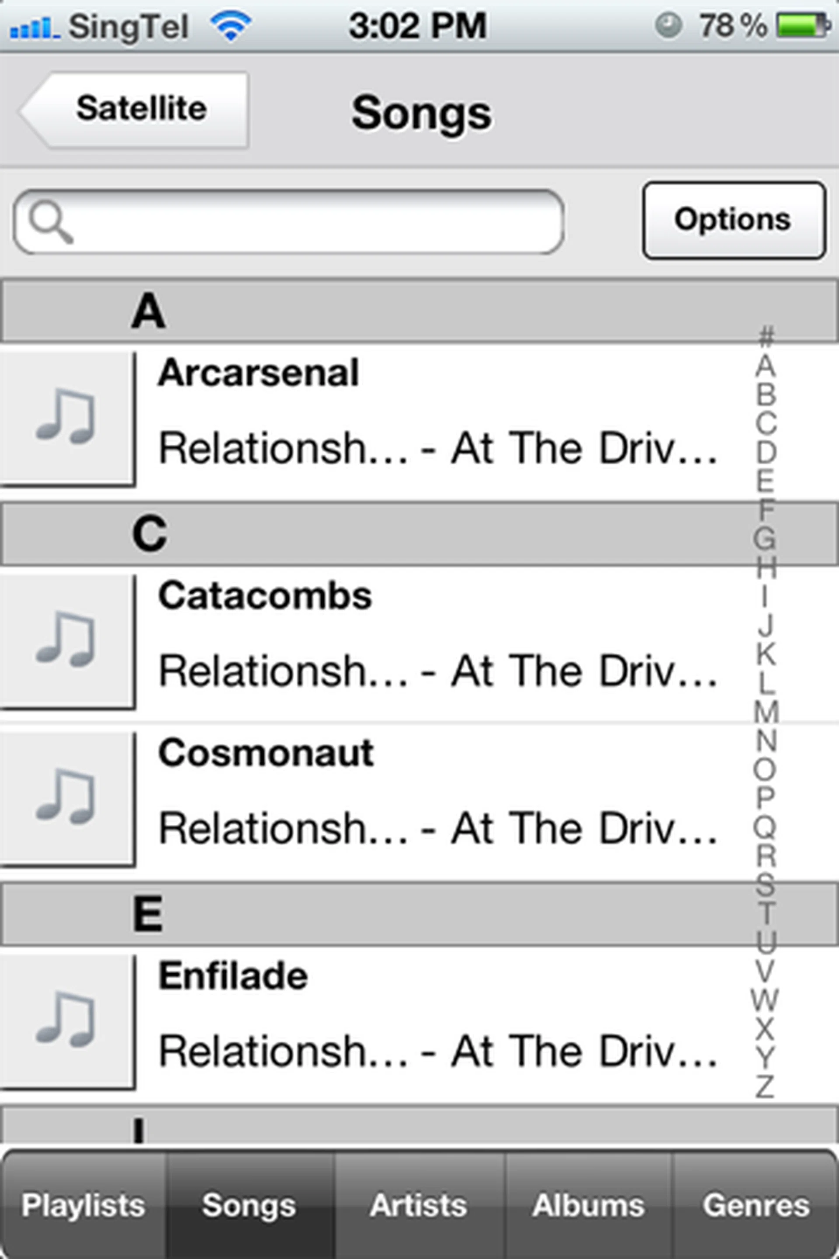Tap the music note icon beside Arcarsenal

[66, 417]
